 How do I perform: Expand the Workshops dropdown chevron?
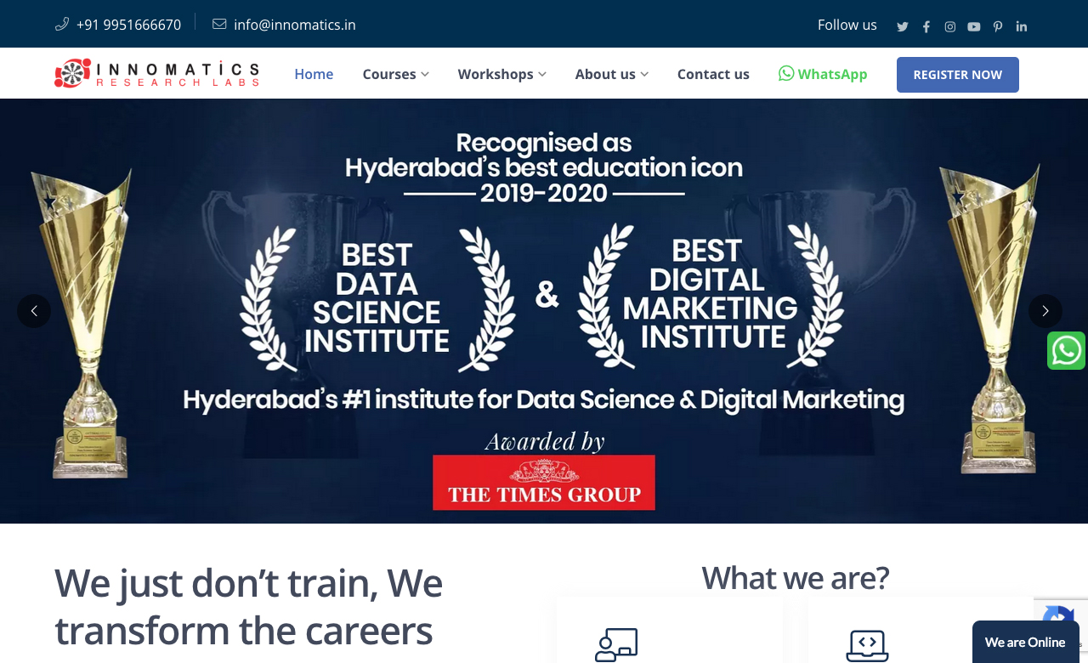(542, 75)
